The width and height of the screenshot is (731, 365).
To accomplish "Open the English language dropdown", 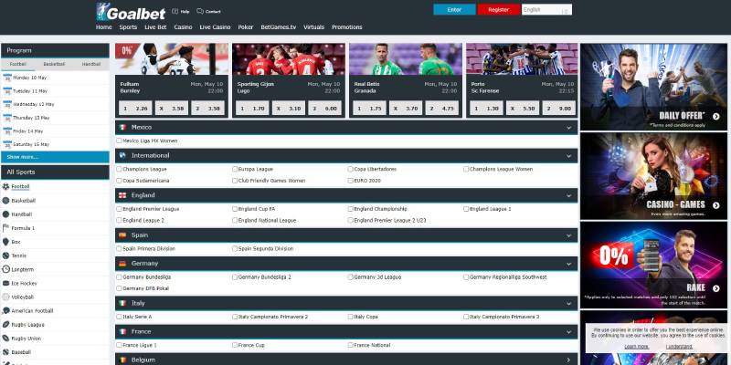I will coord(546,10).
